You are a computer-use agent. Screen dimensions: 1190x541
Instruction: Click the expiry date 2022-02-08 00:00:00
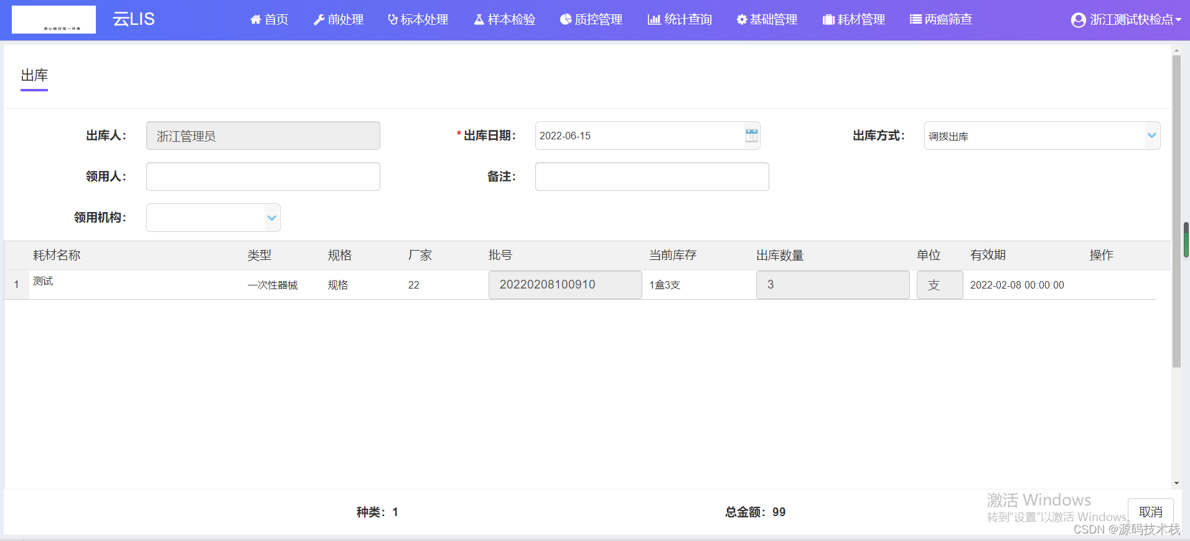[x=1017, y=285]
